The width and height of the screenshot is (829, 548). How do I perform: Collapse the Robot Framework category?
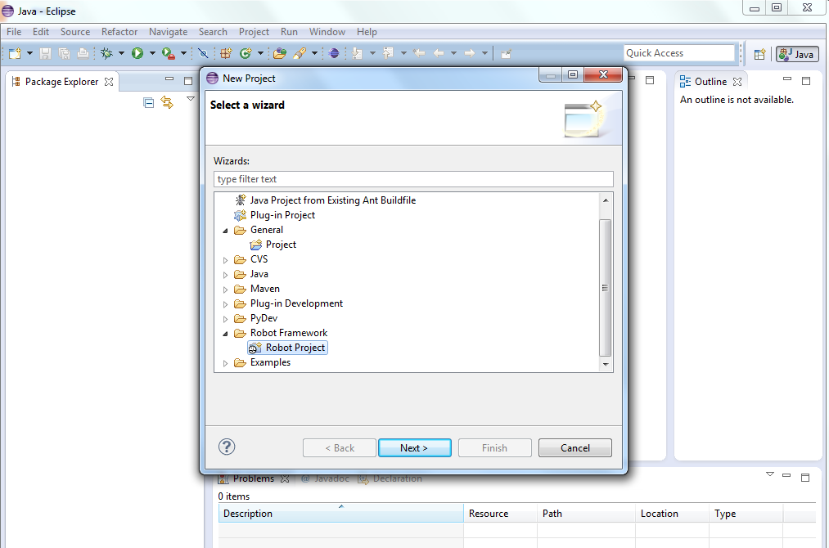point(225,333)
